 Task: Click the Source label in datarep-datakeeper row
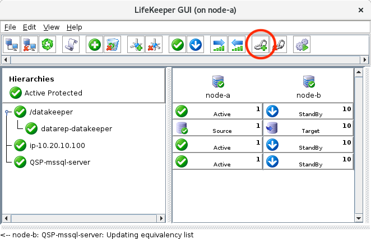[x=222, y=131]
